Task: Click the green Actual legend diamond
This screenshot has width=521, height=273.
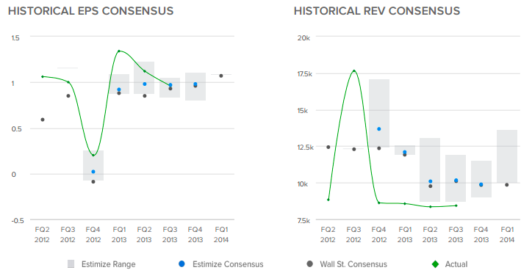Action: click(x=435, y=264)
